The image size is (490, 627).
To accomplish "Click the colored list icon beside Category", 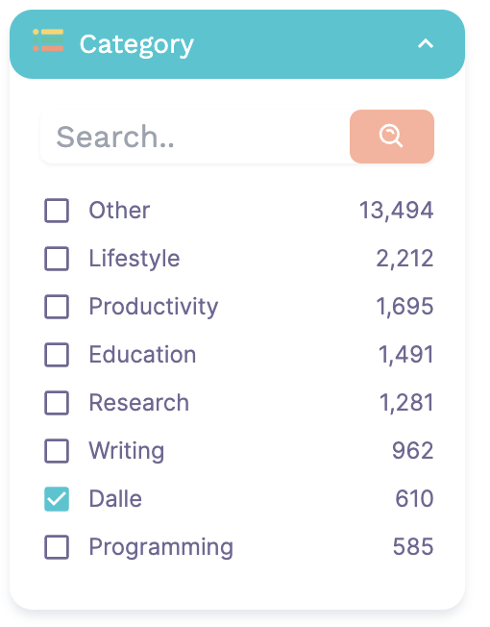I will (48, 40).
